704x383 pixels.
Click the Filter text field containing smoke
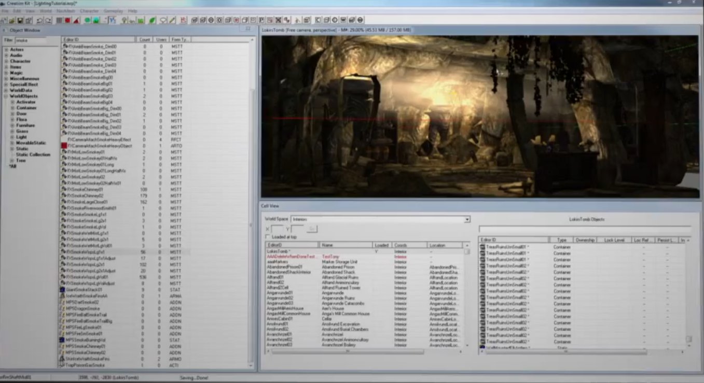click(30, 40)
